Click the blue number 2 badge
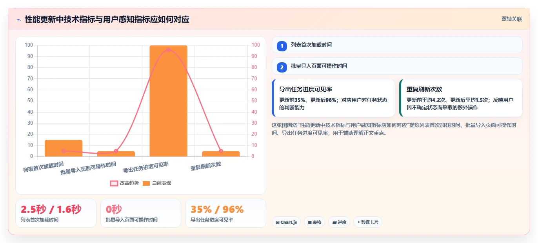 click(x=282, y=67)
